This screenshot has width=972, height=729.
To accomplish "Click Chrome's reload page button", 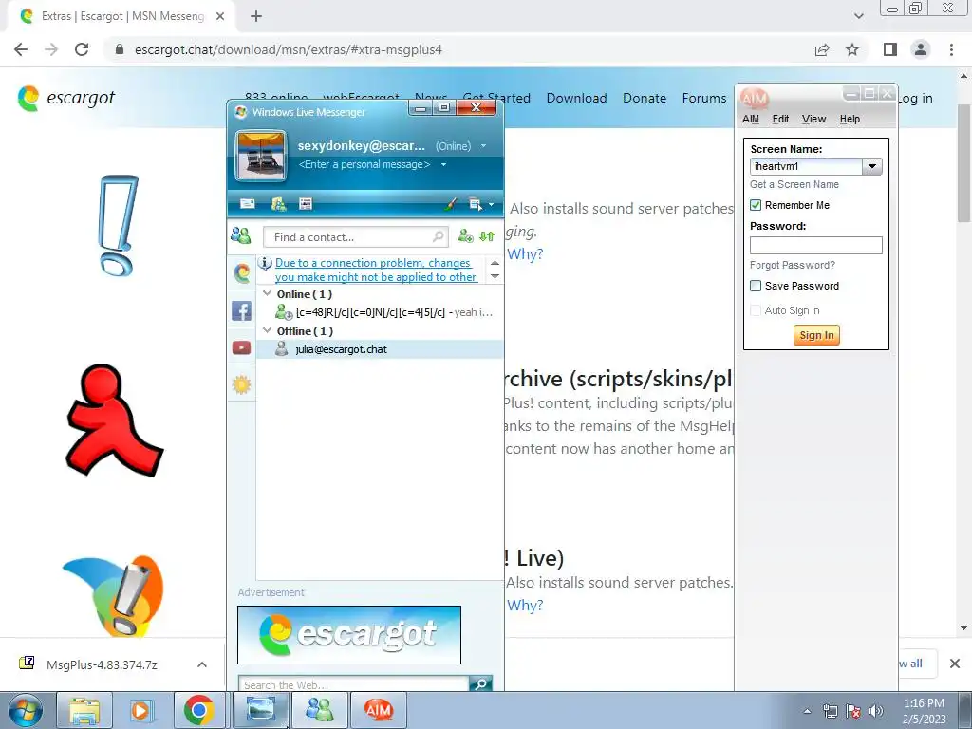I will click(82, 49).
